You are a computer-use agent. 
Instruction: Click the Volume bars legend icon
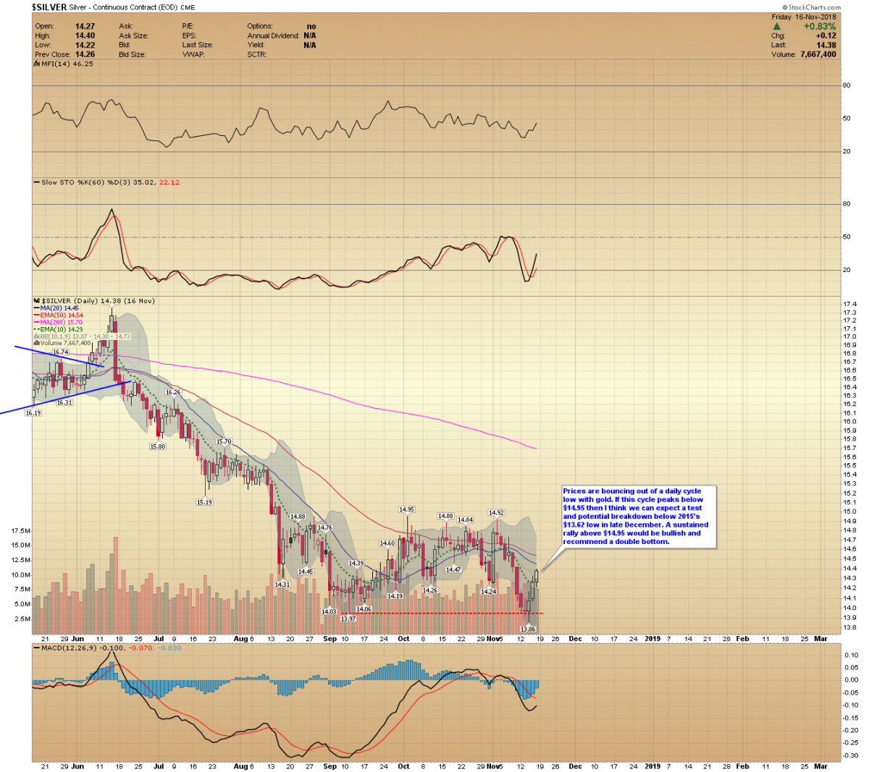(38, 344)
